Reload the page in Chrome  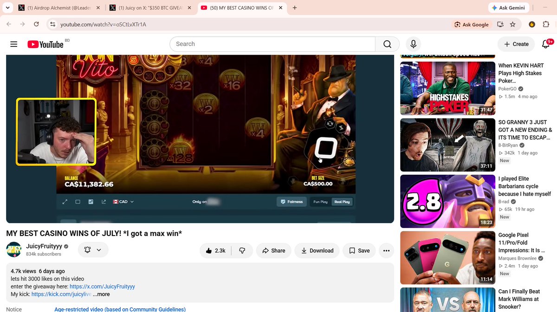(36, 24)
